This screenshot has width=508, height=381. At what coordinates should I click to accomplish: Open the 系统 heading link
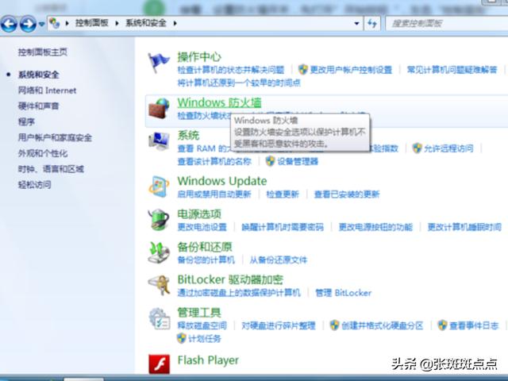click(x=188, y=136)
